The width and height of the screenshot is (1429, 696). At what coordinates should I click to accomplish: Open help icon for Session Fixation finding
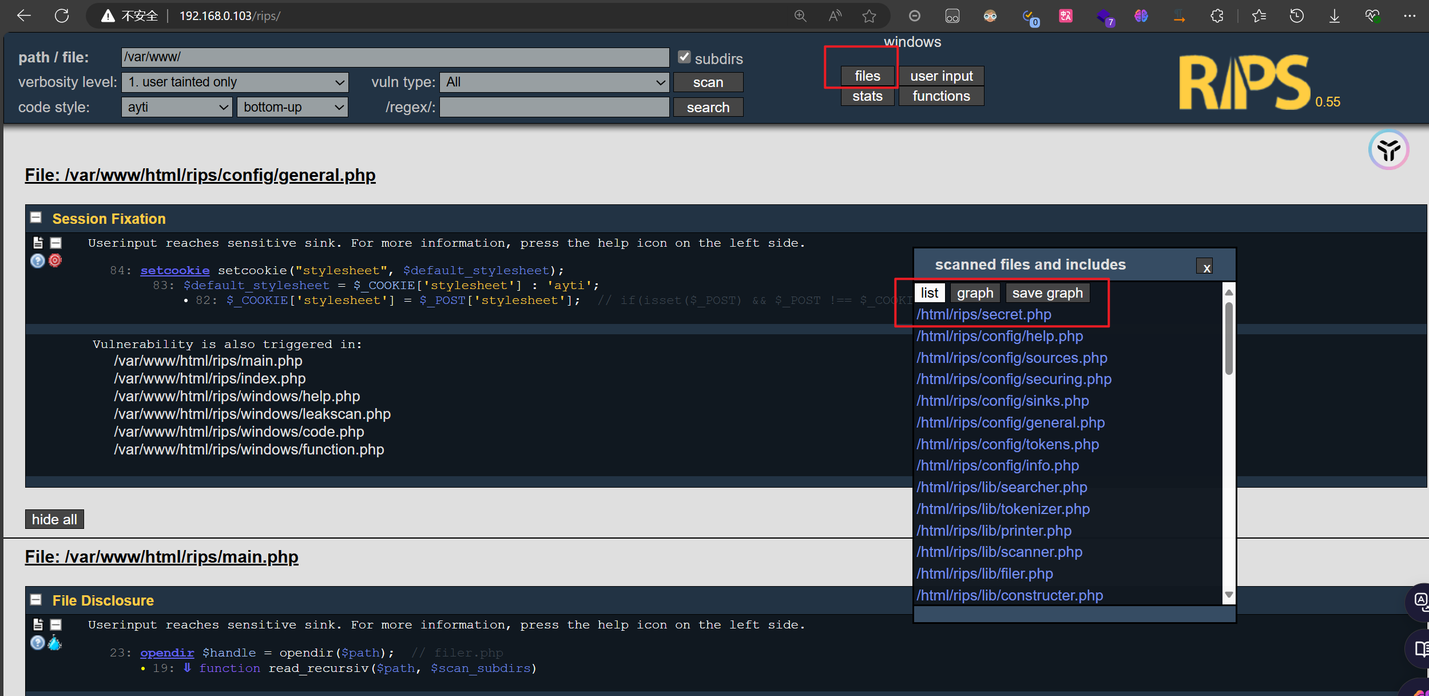[37, 261]
